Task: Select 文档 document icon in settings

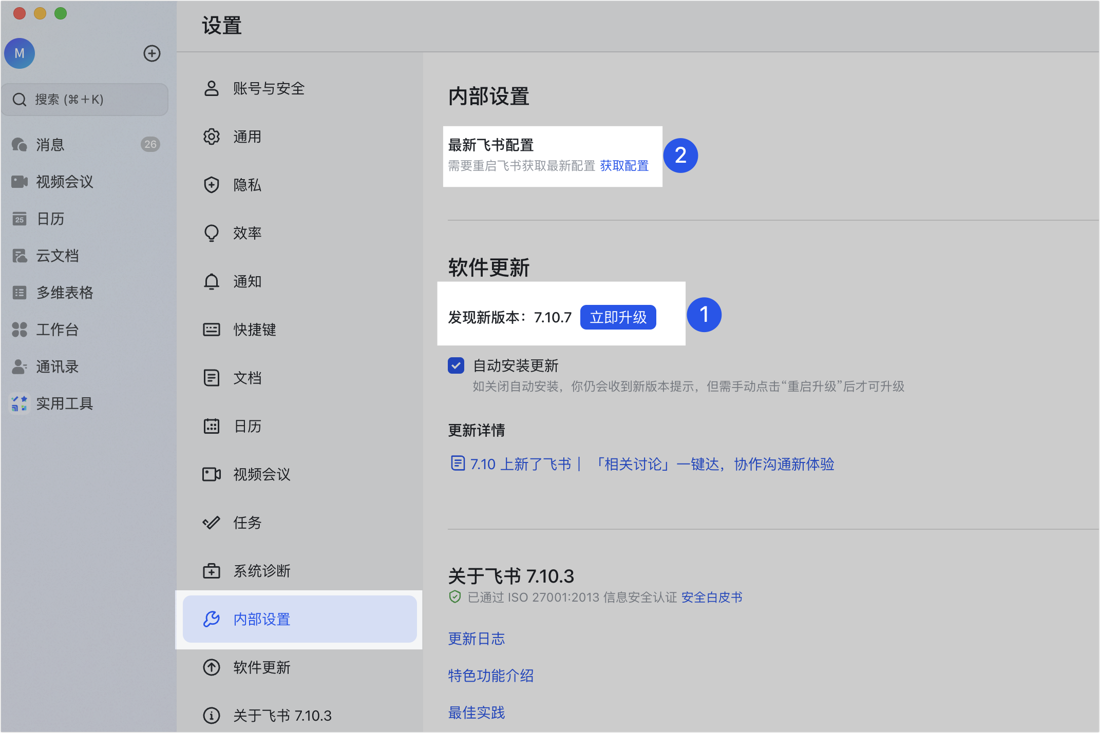Action: 212,378
